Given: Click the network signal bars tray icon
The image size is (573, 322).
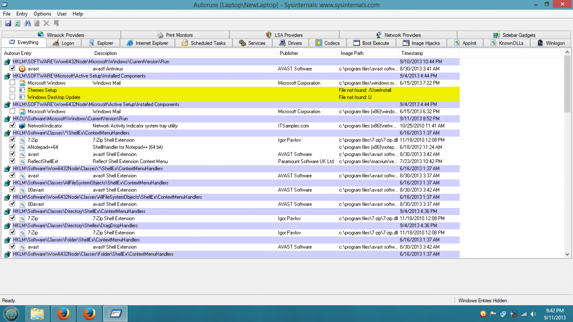Looking at the screenshot, I should pos(524,314).
